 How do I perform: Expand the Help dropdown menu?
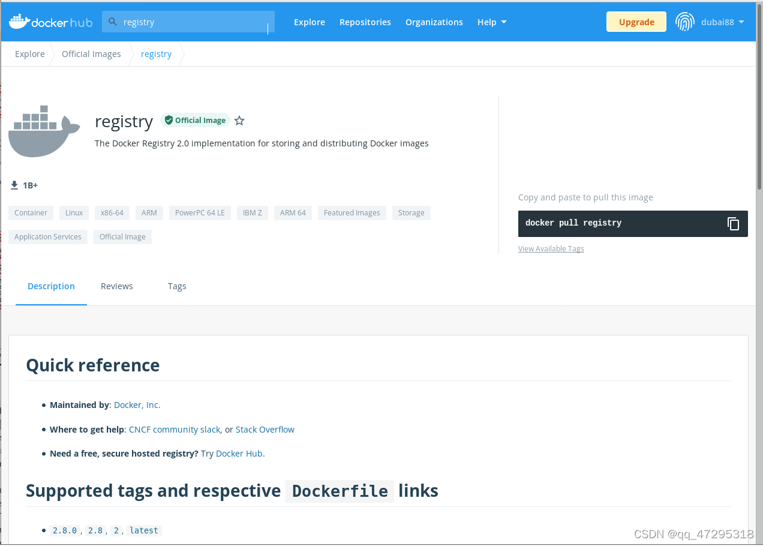[x=492, y=22]
